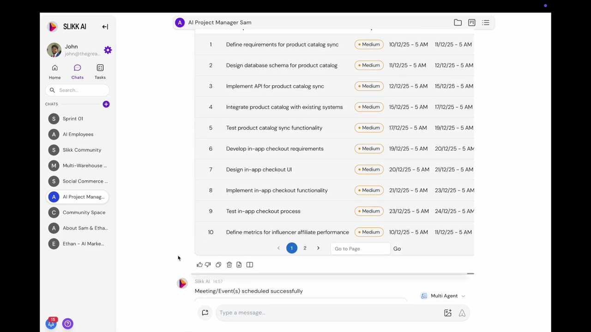Screen dimensions: 591x332
Task: Click the send message arrow icon
Action: click(x=462, y=313)
